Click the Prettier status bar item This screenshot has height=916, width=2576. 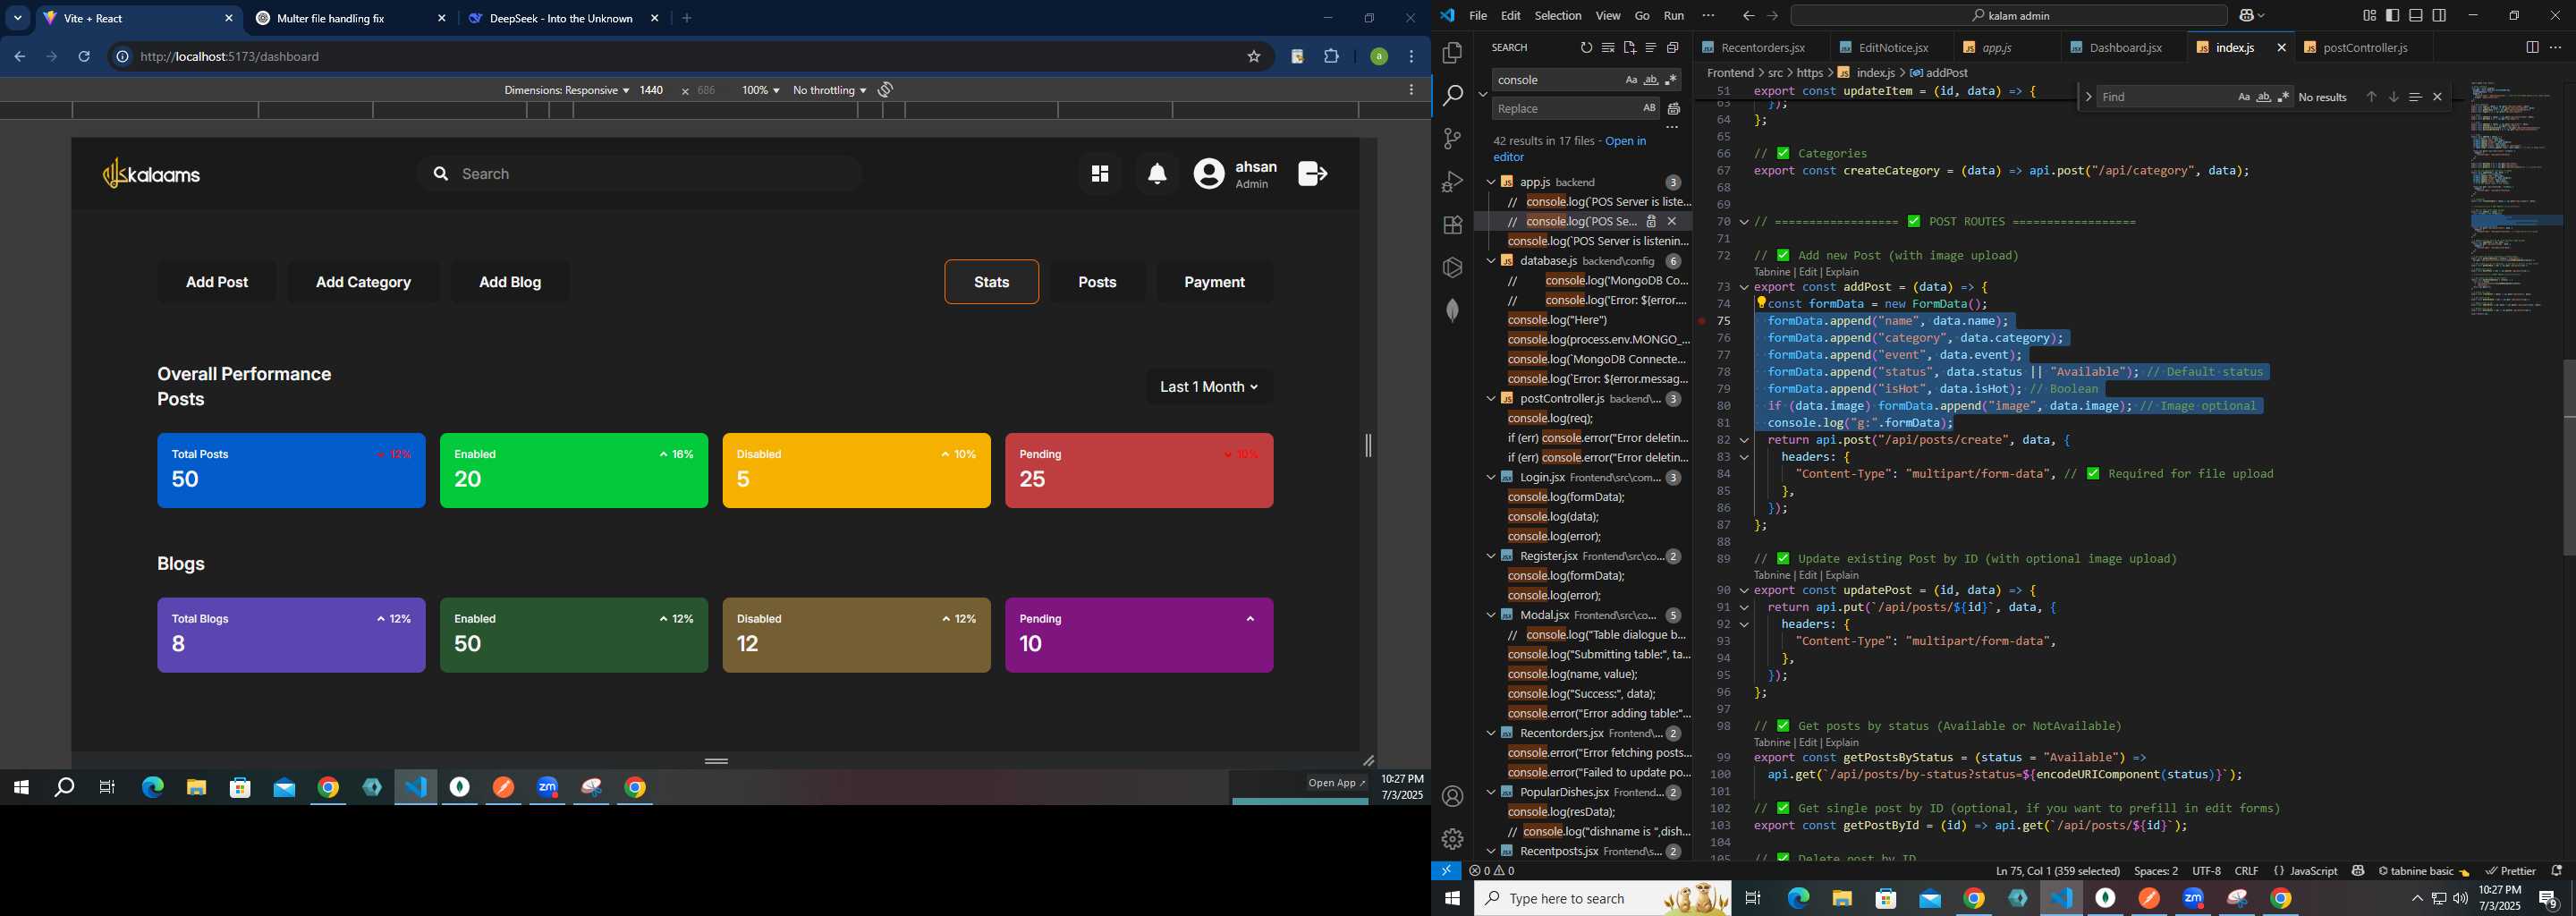click(x=2510, y=871)
